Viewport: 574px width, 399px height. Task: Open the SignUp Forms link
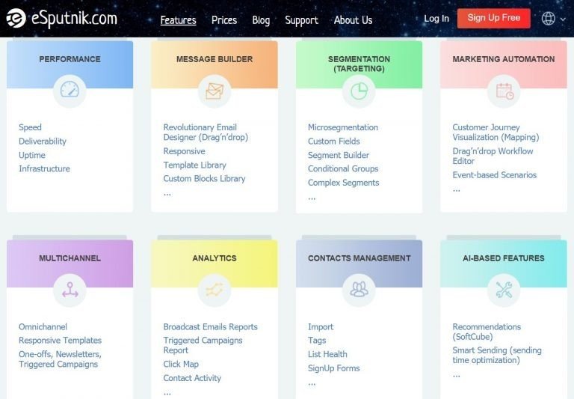[x=334, y=368]
